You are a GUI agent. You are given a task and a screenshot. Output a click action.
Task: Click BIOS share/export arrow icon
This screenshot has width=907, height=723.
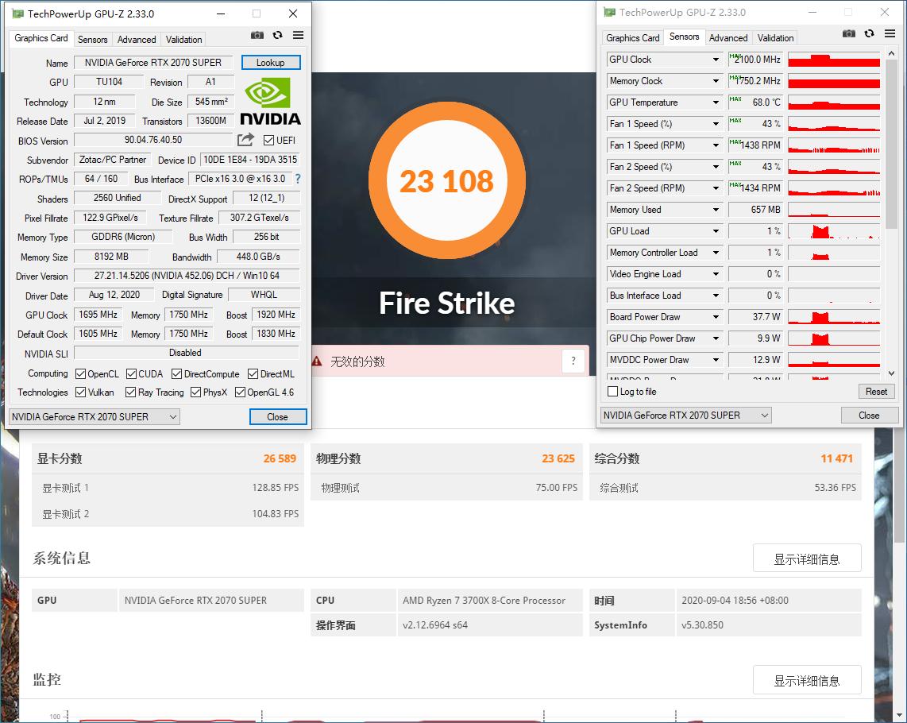(x=245, y=140)
